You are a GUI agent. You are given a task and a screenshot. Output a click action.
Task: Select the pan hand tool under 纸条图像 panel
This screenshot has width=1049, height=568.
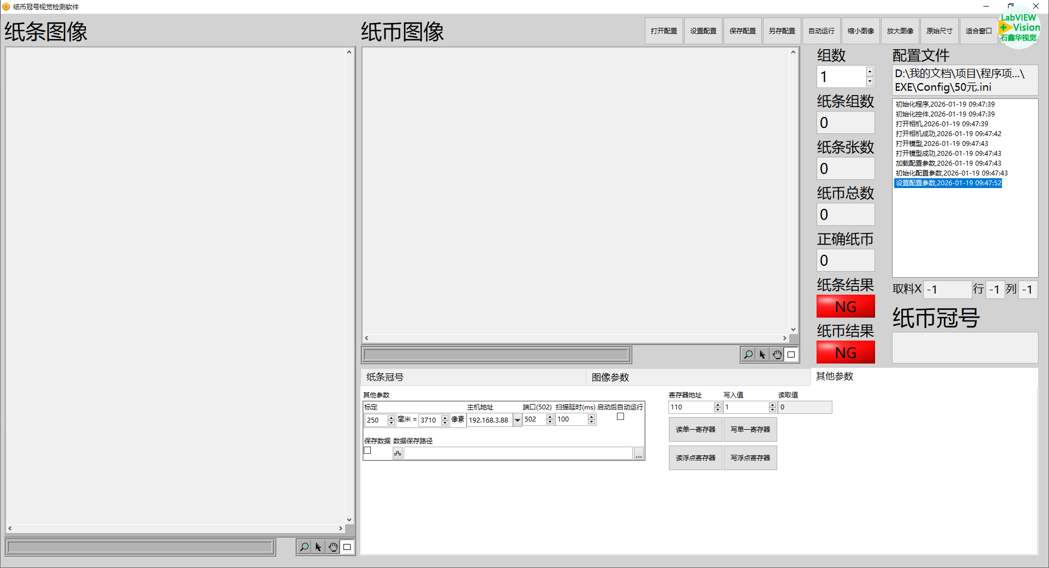(x=333, y=547)
